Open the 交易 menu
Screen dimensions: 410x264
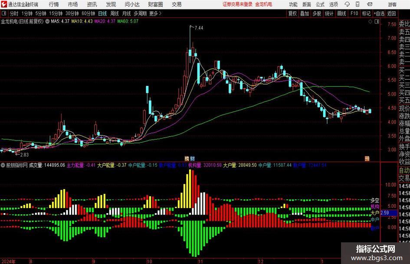click(x=177, y=4)
